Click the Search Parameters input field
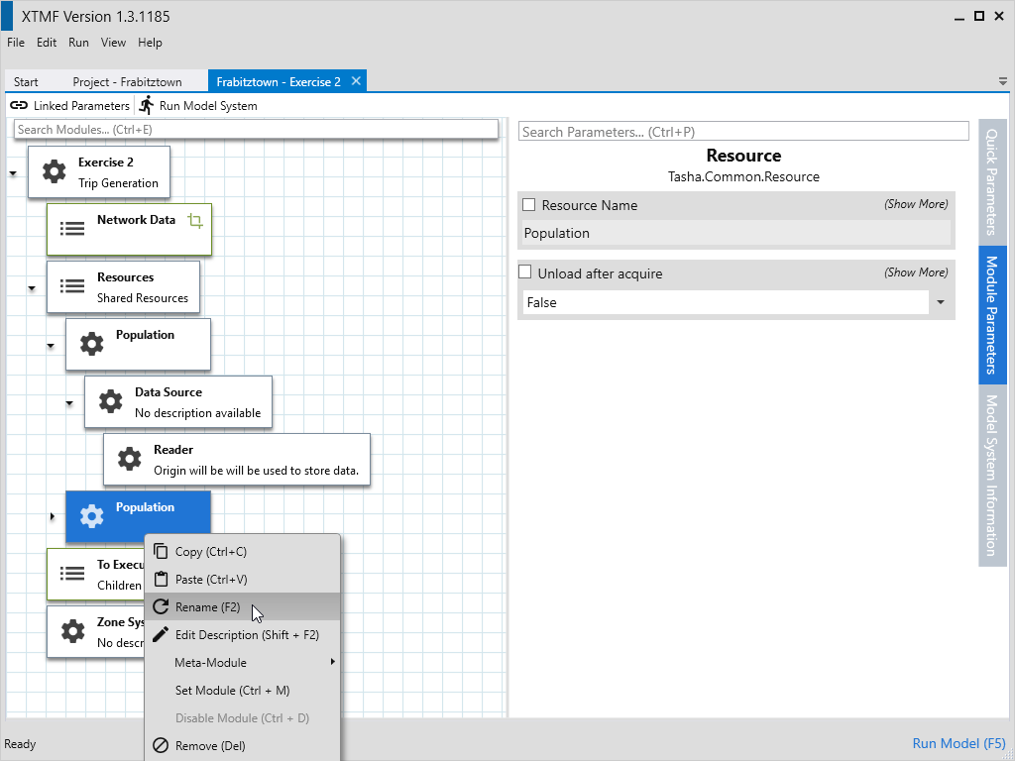Viewport: 1015px width, 761px height. [742, 132]
